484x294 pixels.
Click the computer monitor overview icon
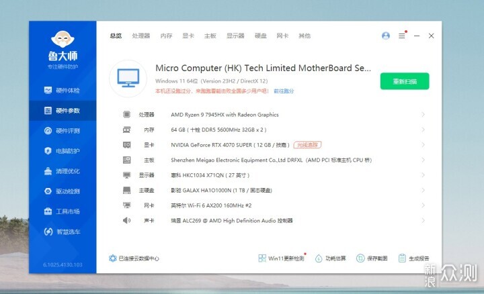128,79
